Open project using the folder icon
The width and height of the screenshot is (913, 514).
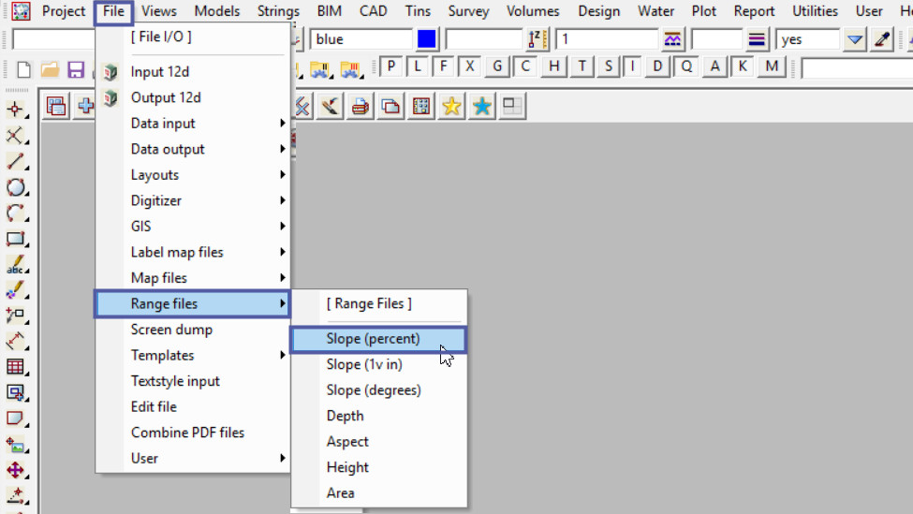point(50,70)
